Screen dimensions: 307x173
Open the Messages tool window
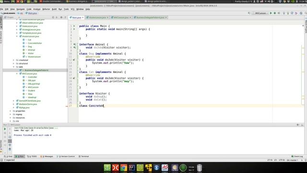click(47, 156)
